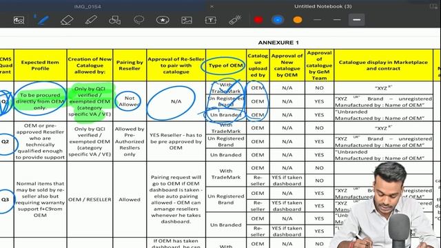Image resolution: width=441 pixels, height=248 pixels.
Task: Select the zoom window tool icon
Action: pyautogui.click(x=19, y=20)
